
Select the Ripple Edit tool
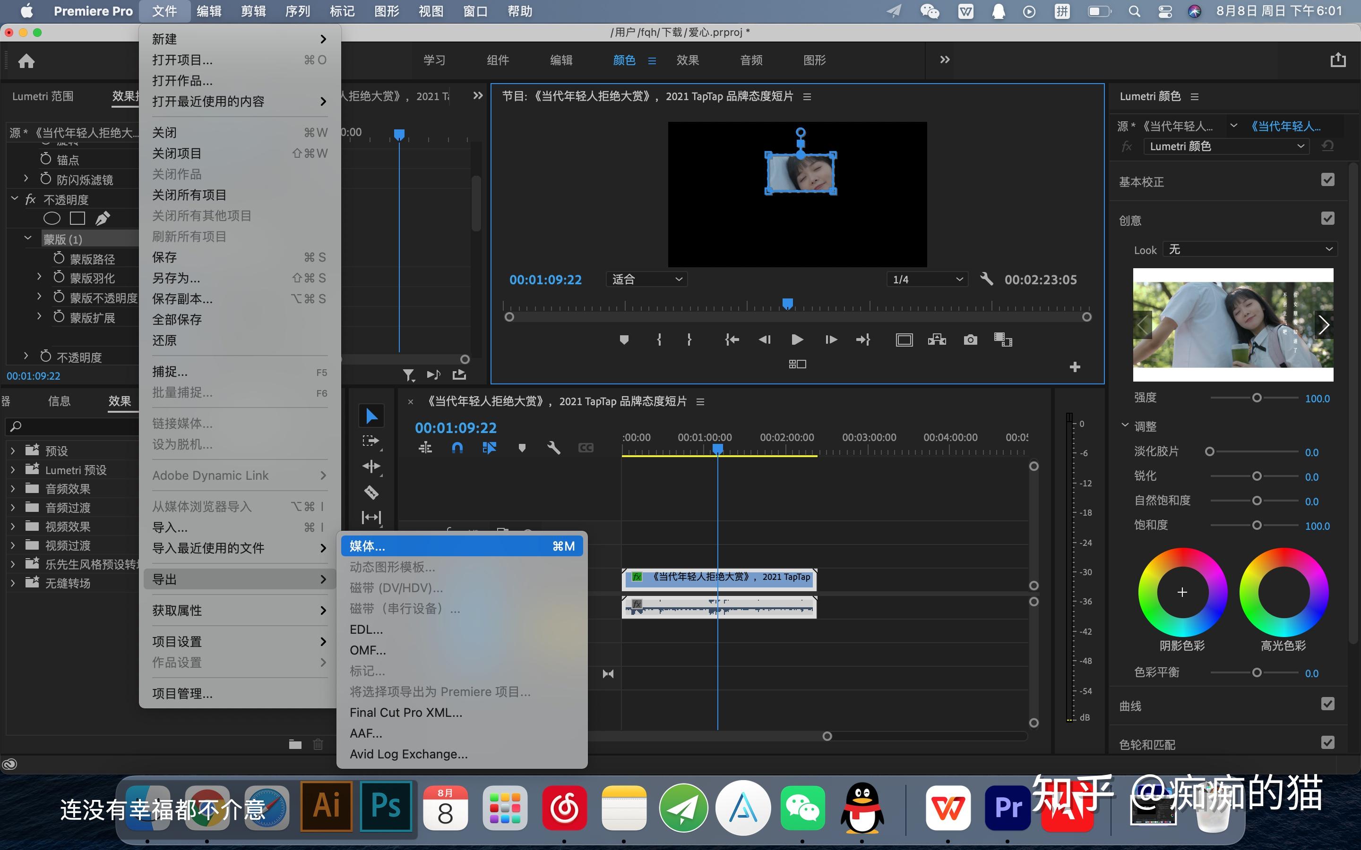tap(371, 467)
